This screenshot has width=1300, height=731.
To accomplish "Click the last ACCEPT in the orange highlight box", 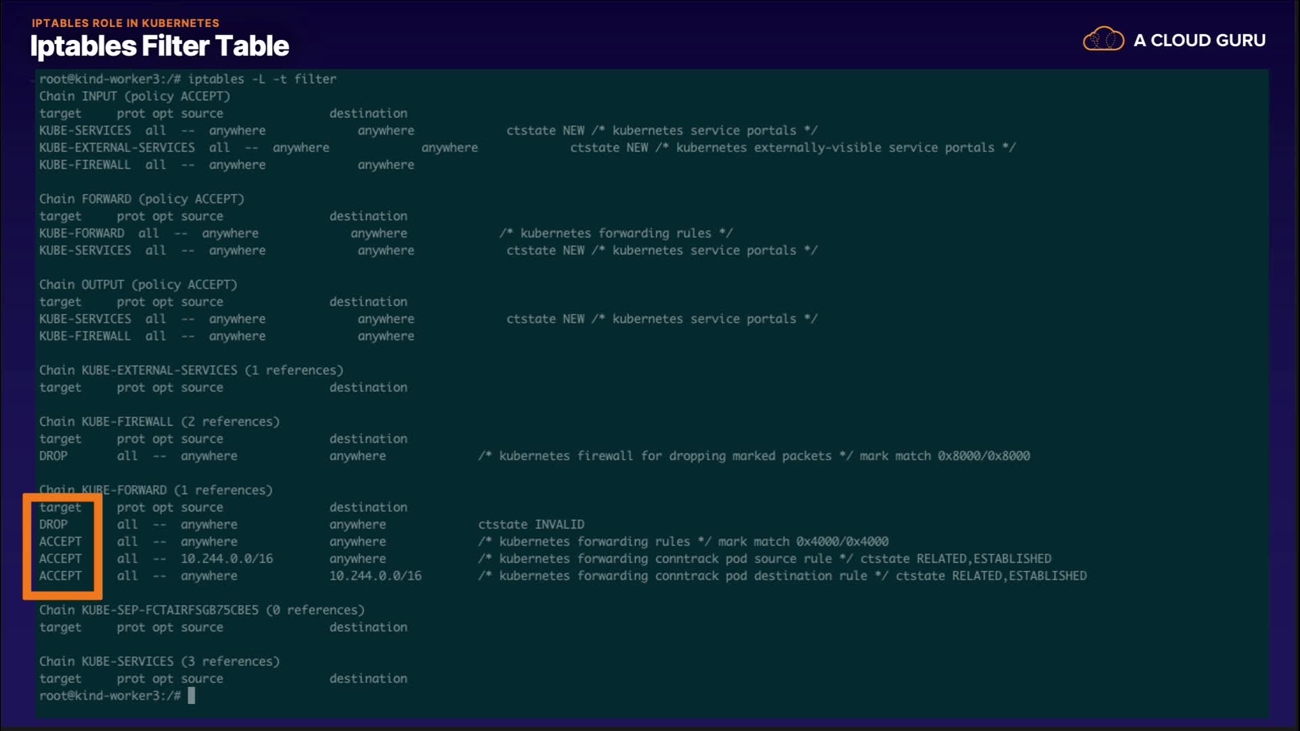I will click(x=60, y=576).
